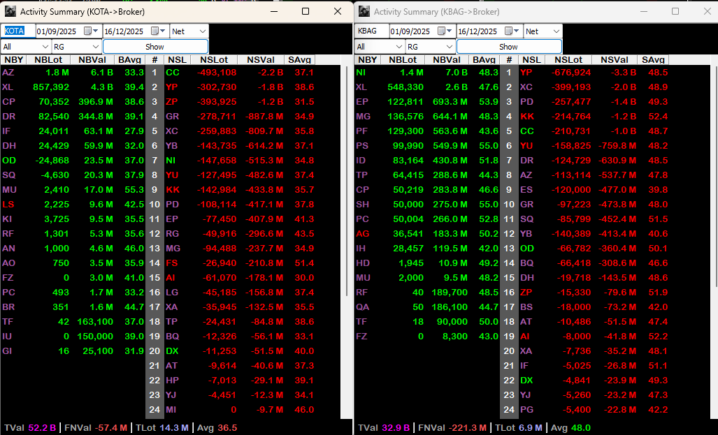Click the Show button in KBAG window

point(509,47)
